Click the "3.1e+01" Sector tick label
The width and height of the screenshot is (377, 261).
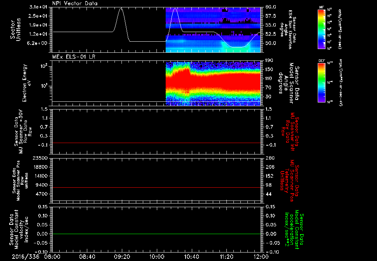click(x=38, y=7)
